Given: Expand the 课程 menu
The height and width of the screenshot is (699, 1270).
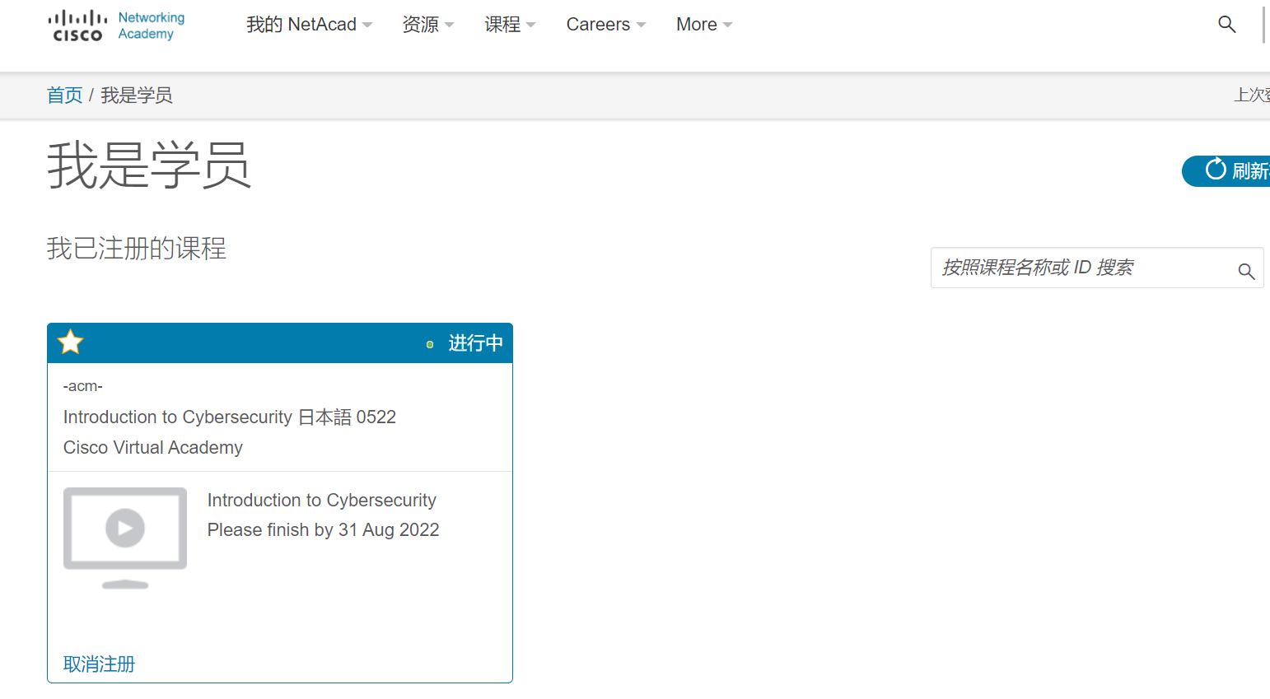Looking at the screenshot, I should tap(510, 25).
